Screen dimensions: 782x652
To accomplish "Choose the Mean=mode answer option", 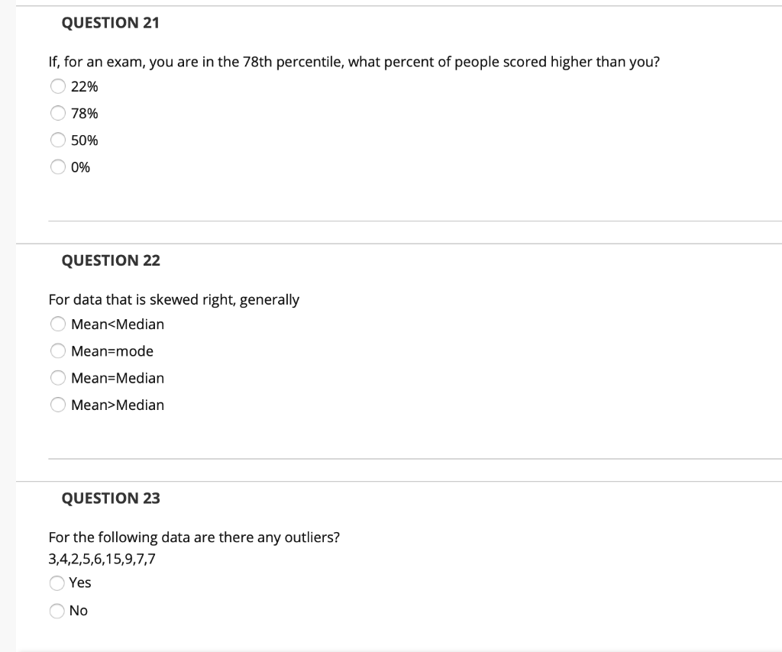I will click(x=58, y=350).
